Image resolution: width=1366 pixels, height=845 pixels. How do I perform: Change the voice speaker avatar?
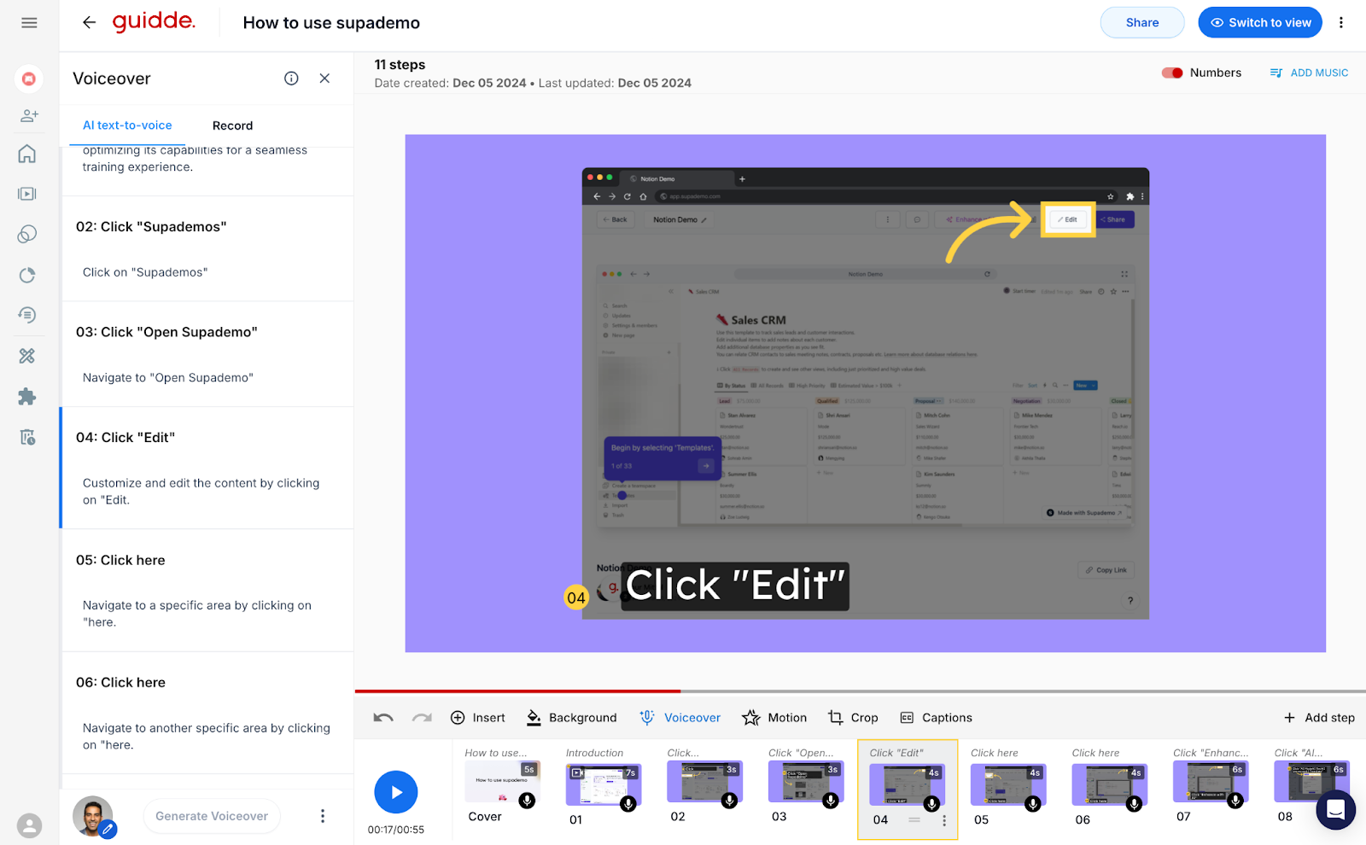tap(94, 817)
